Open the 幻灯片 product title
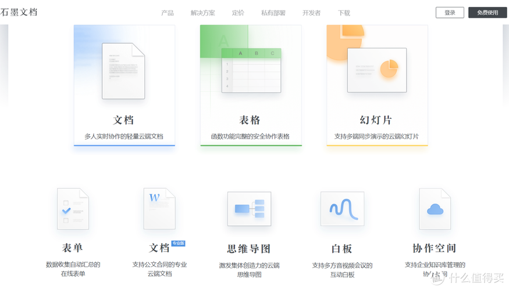 click(x=376, y=120)
